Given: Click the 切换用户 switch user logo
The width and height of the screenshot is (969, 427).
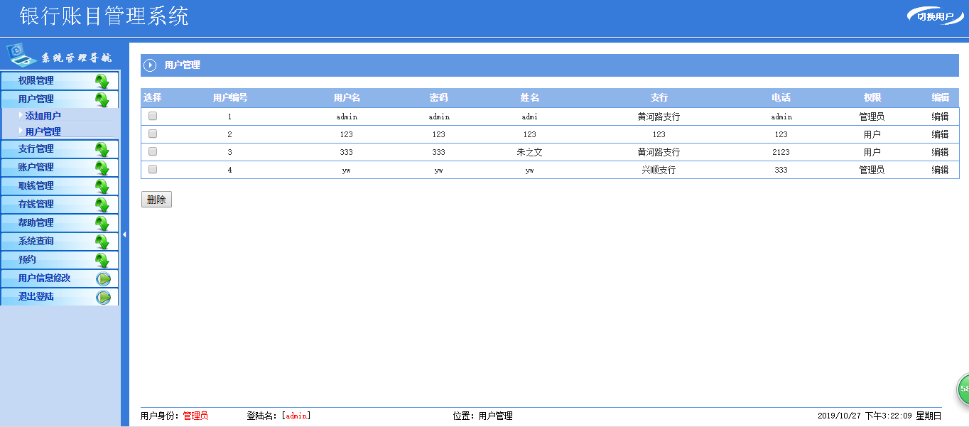Looking at the screenshot, I should (x=935, y=16).
